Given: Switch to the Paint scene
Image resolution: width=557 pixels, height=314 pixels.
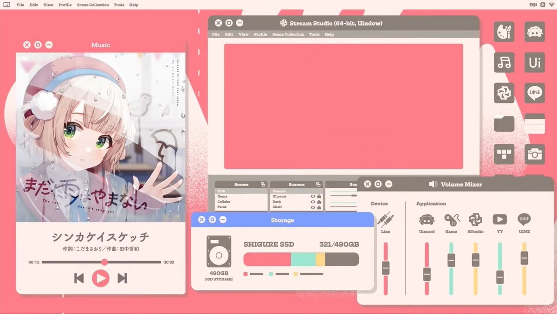Looking at the screenshot, I should [241, 207].
